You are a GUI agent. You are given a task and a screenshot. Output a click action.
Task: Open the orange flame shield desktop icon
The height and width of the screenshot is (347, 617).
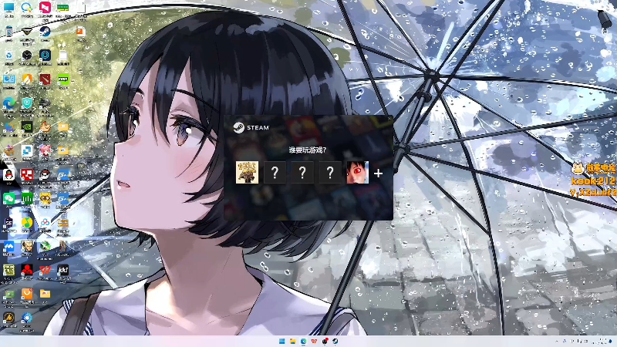pyautogui.click(x=27, y=79)
